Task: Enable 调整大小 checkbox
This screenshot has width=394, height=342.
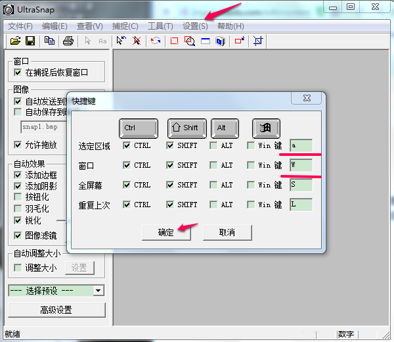Action: click(18, 268)
